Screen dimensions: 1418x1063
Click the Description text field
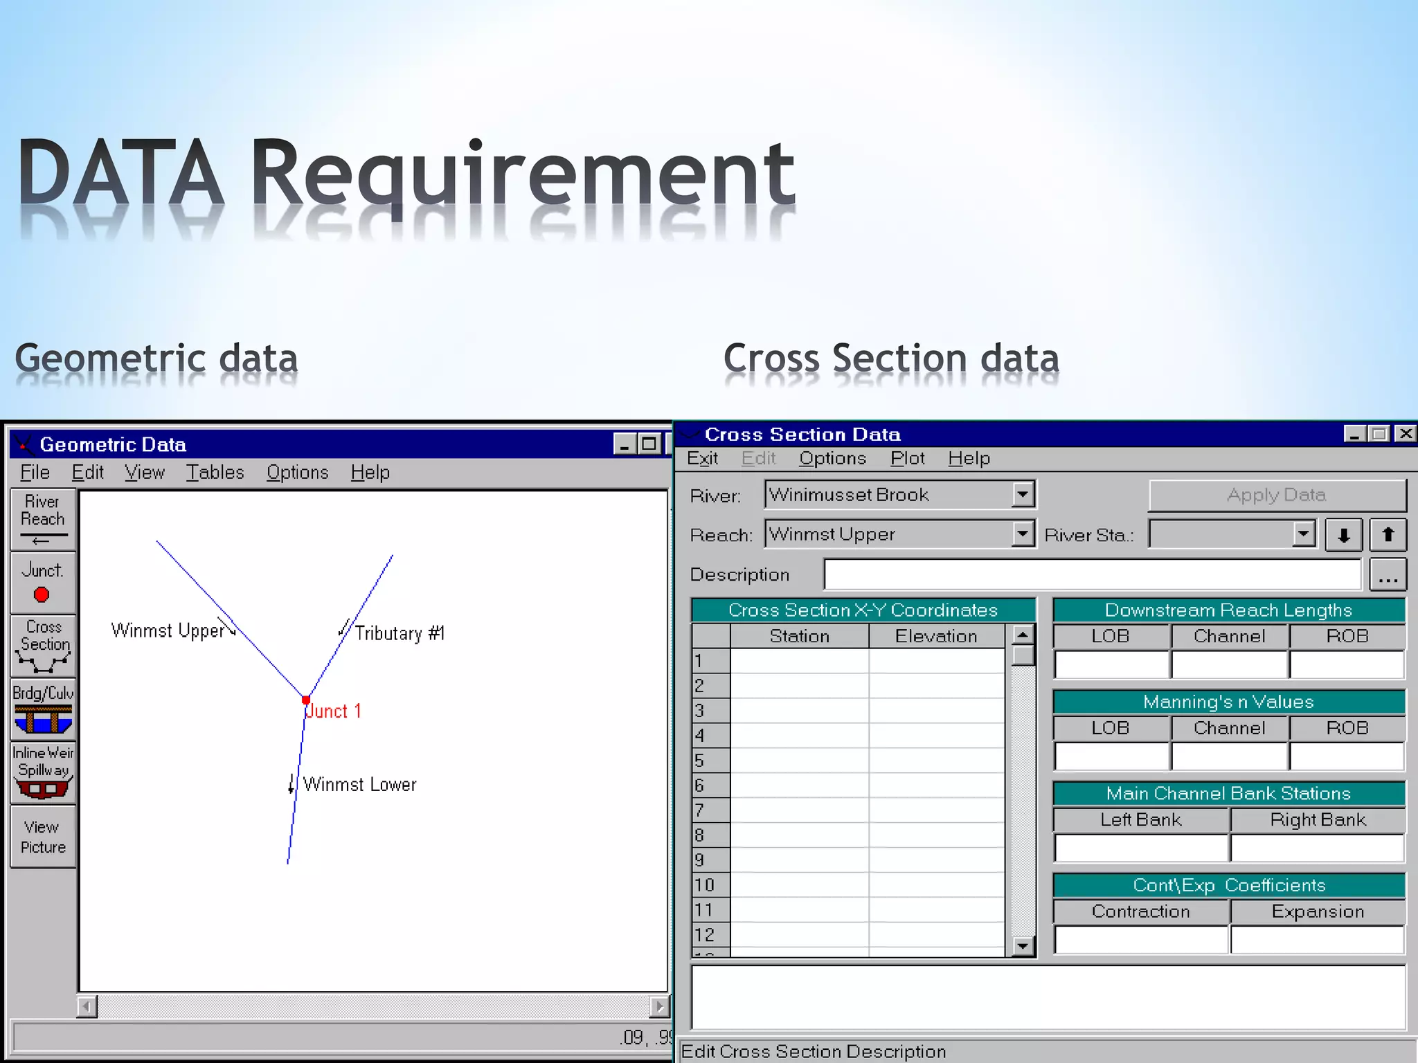click(x=1092, y=574)
